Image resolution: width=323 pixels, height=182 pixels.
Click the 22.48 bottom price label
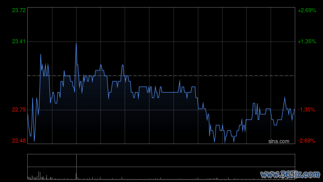pyautogui.click(x=19, y=141)
